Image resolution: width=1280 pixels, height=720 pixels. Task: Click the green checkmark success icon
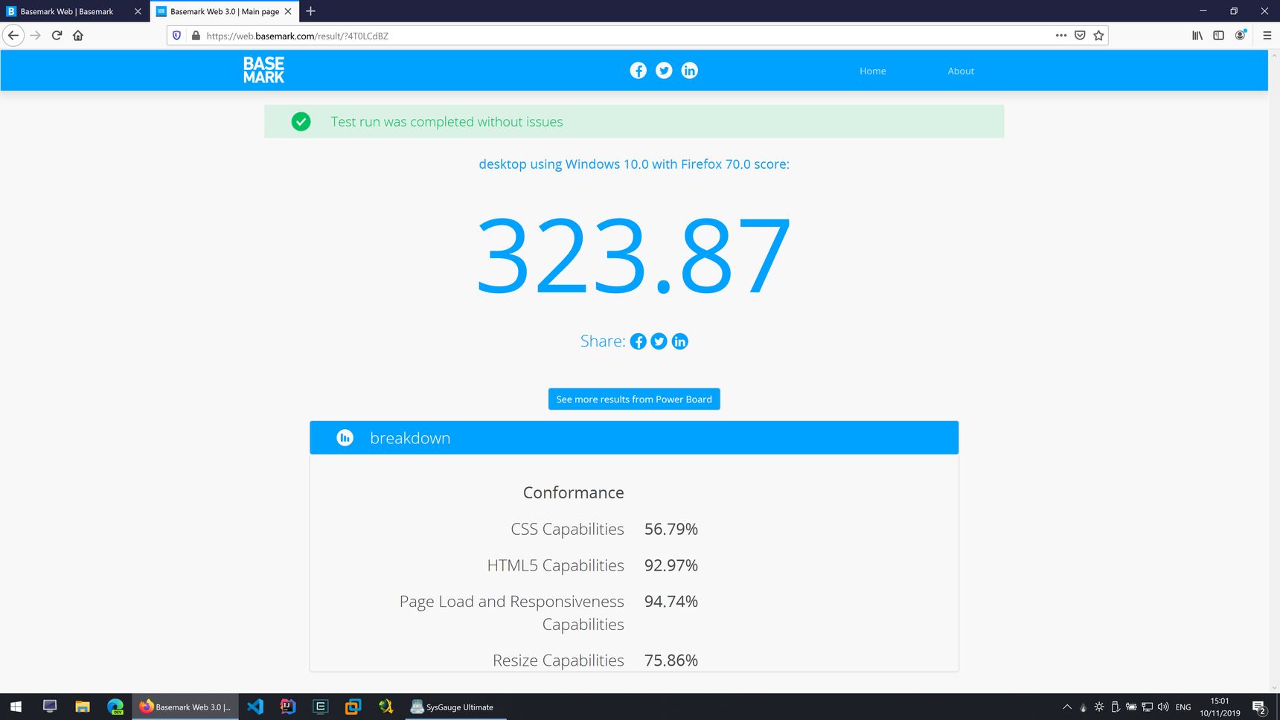301,121
